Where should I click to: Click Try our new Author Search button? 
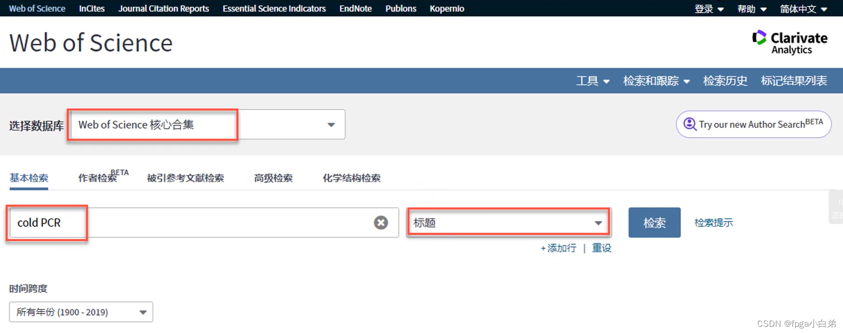click(x=754, y=124)
